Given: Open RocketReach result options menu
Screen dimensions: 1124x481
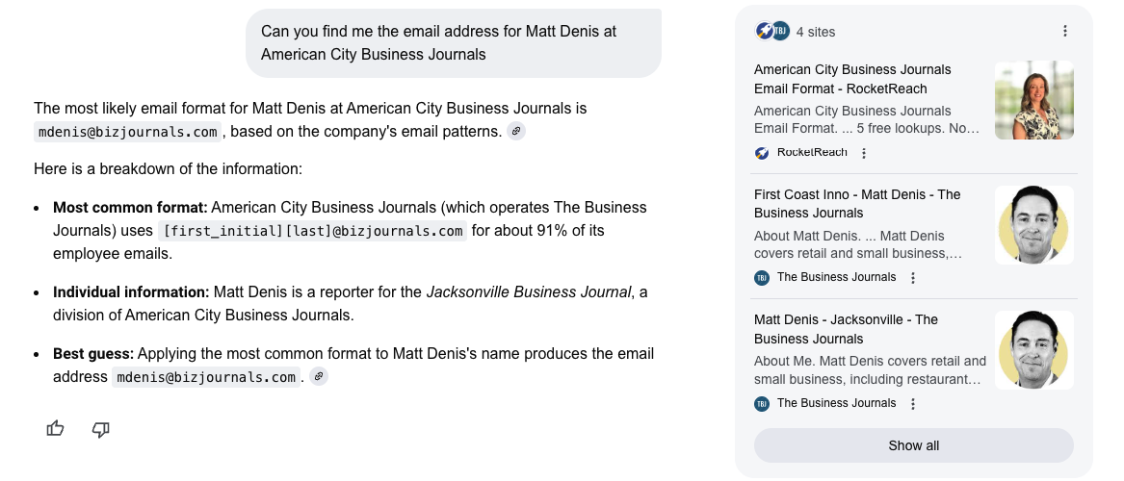Looking at the screenshot, I should point(864,153).
